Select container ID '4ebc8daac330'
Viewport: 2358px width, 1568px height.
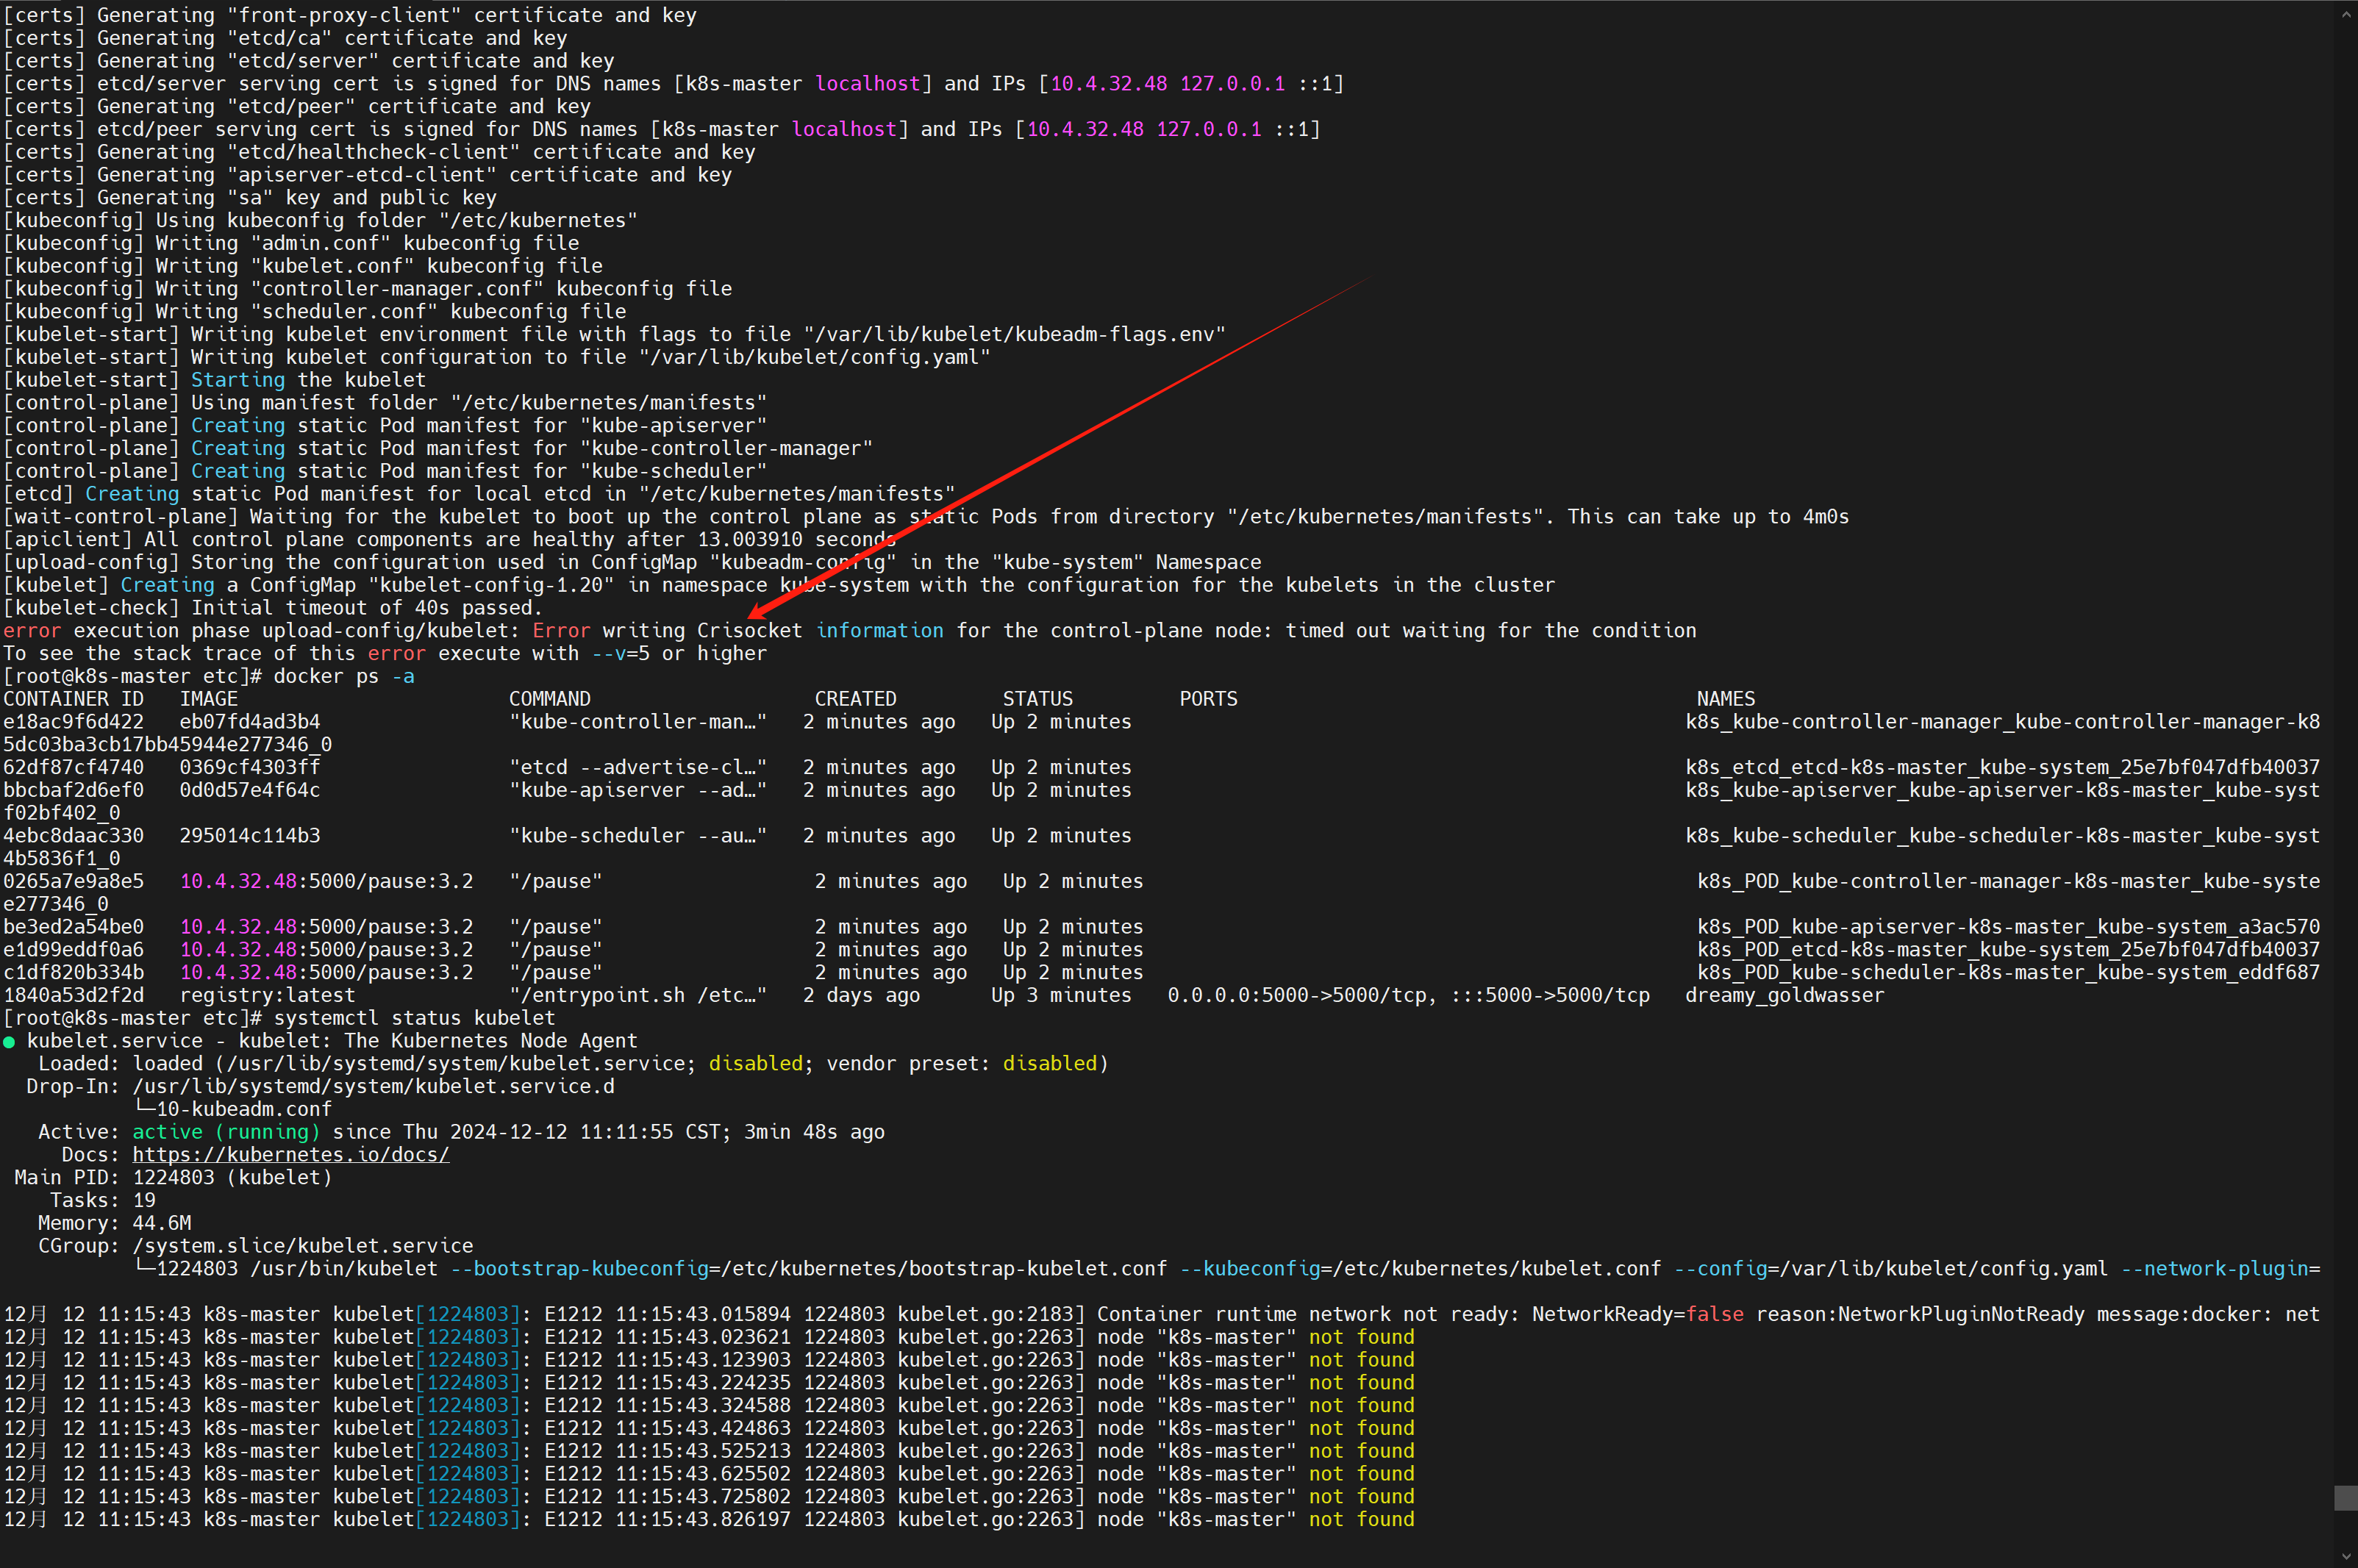click(x=73, y=836)
